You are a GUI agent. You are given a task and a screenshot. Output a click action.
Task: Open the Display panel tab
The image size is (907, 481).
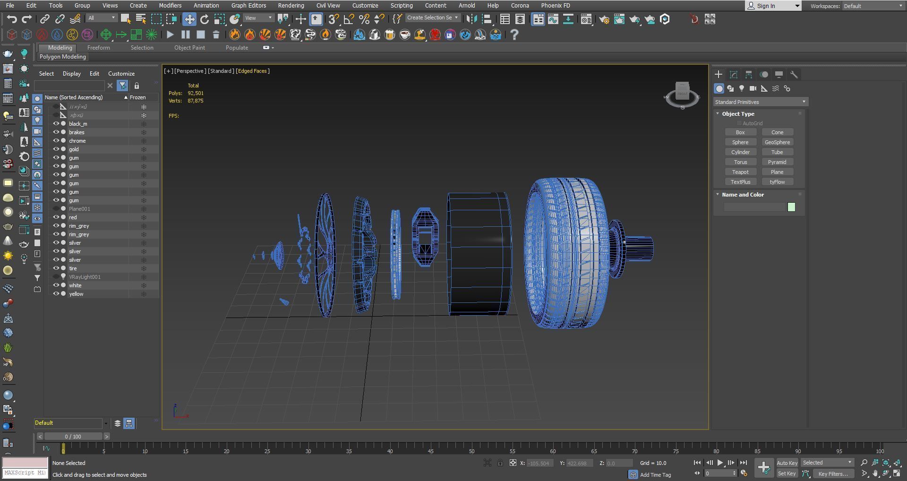[779, 75]
